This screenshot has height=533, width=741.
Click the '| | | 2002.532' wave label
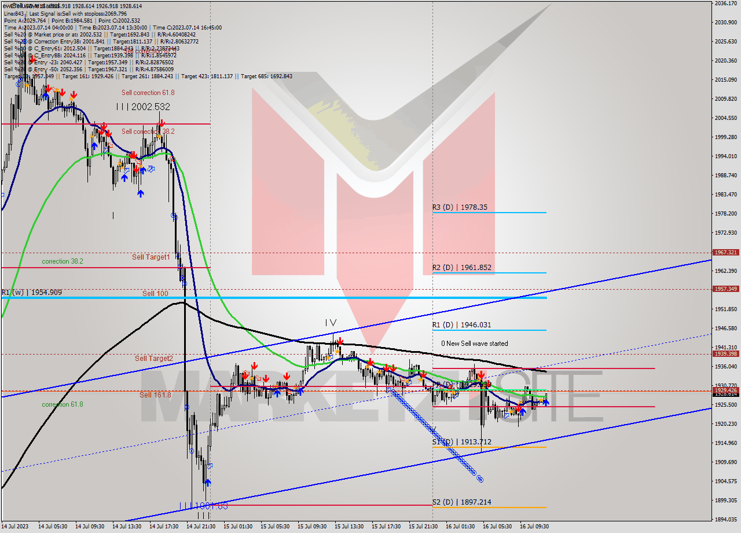[x=143, y=107]
